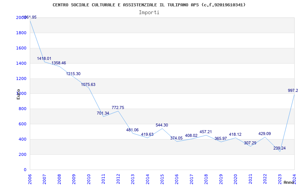Click the 701.34 value for 2011
This screenshot has height=186, width=298.
pos(103,113)
